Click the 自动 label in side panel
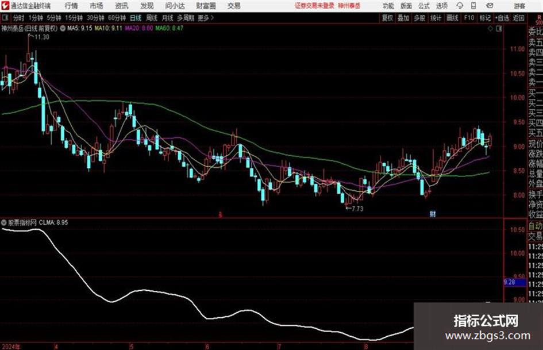Viewport: 543px width, 350px height. pos(536,226)
